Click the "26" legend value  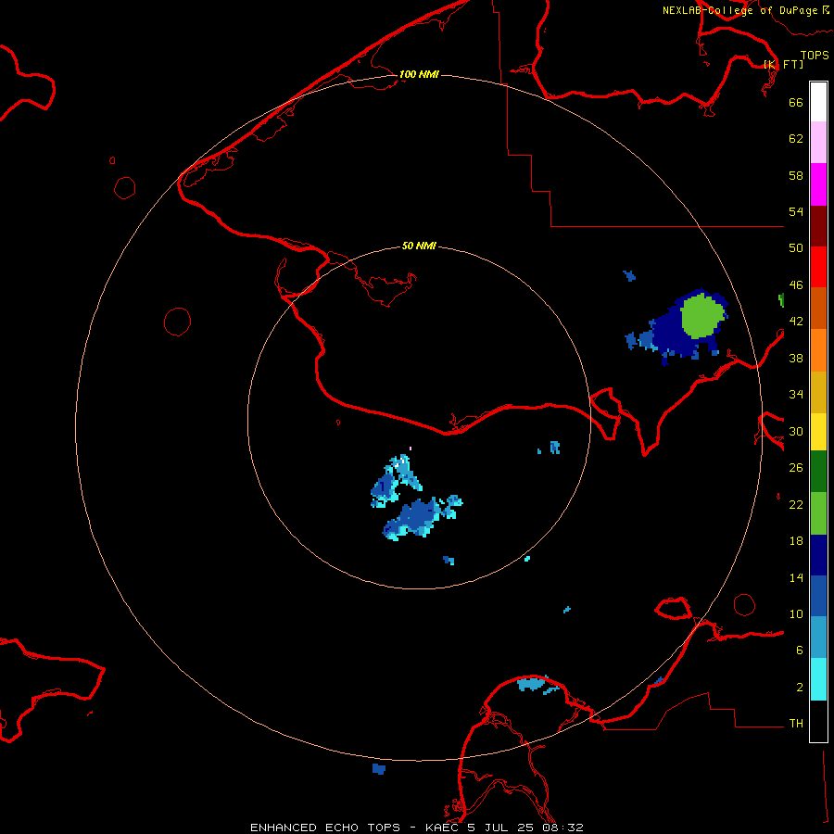point(796,468)
